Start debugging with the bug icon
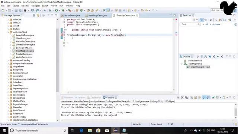The height and width of the screenshot is (134, 238). 50,10
